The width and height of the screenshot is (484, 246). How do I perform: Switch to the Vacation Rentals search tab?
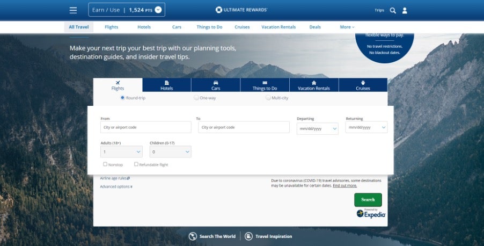(314, 85)
